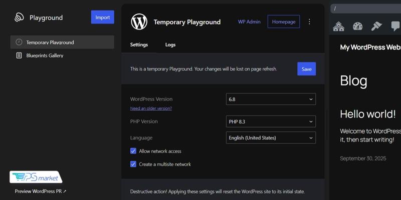Click the Playground swirl logo icon

pos(19,17)
